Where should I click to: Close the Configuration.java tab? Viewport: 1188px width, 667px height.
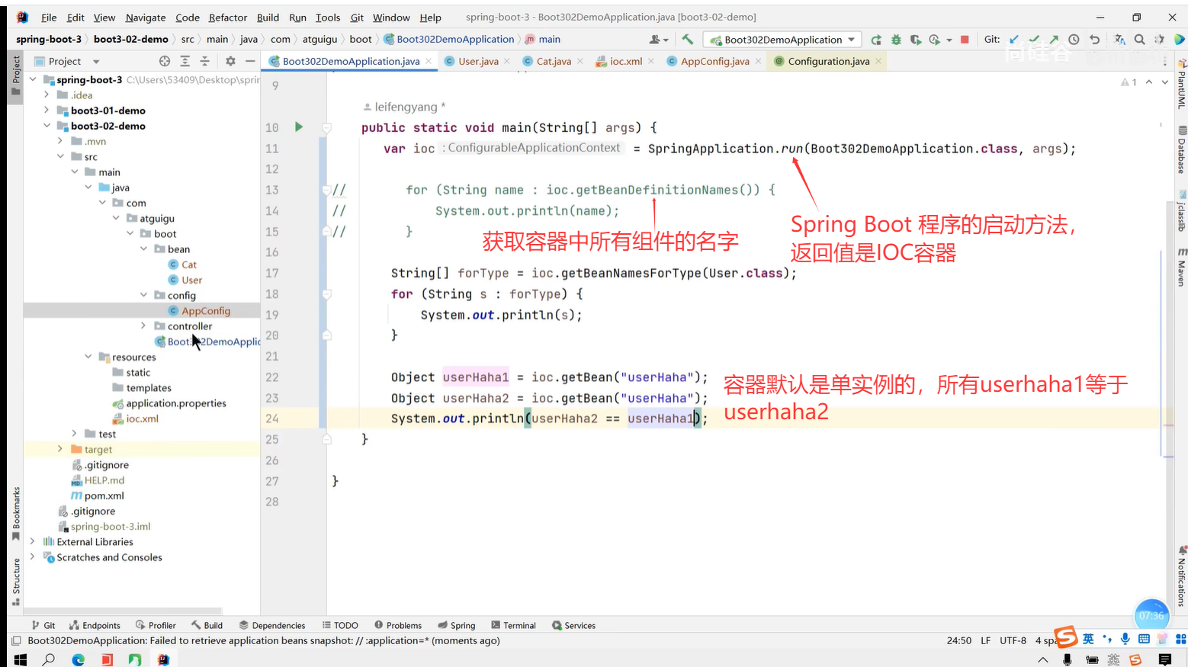coord(878,61)
